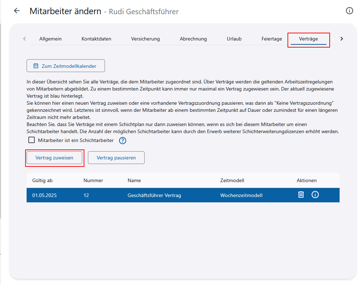Click the Gültig ab column header
Screen dimensions: 363x284
tap(42, 180)
